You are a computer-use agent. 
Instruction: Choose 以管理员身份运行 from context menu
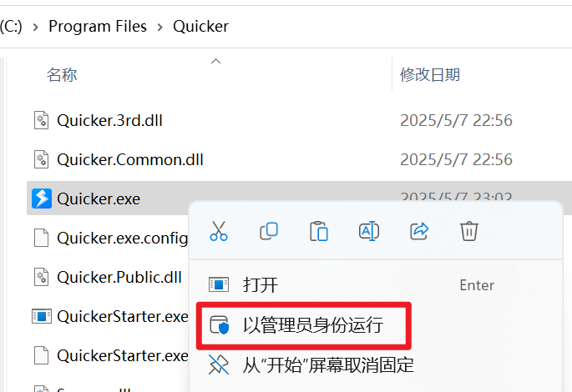pyautogui.click(x=303, y=325)
